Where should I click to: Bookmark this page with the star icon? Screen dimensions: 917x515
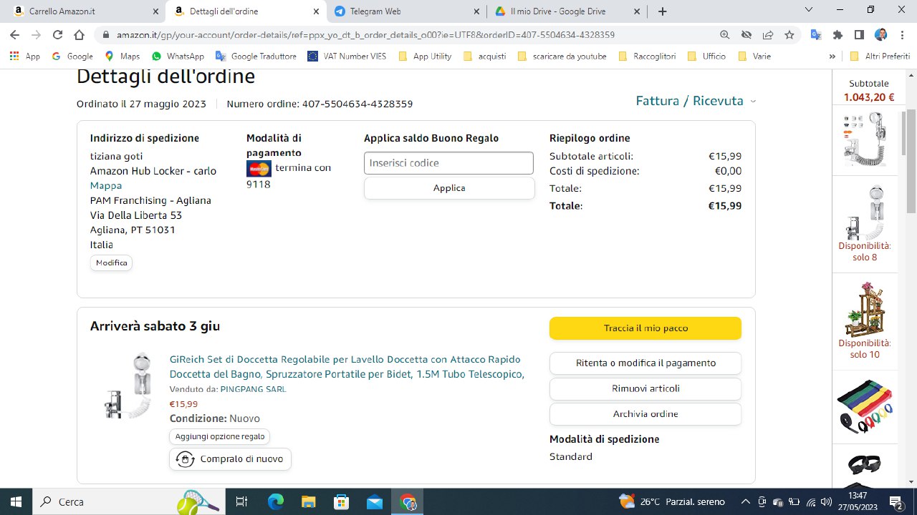tap(789, 34)
